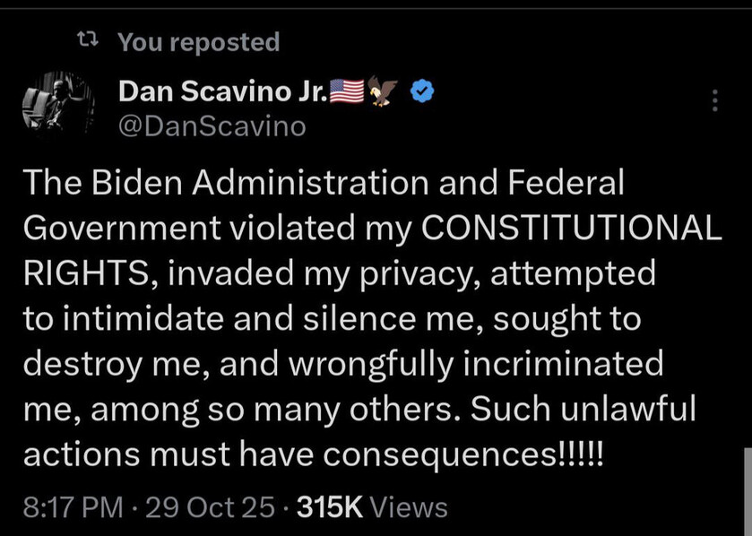Open the @DanScavino handle link
This screenshot has height=536, width=752.
(212, 126)
